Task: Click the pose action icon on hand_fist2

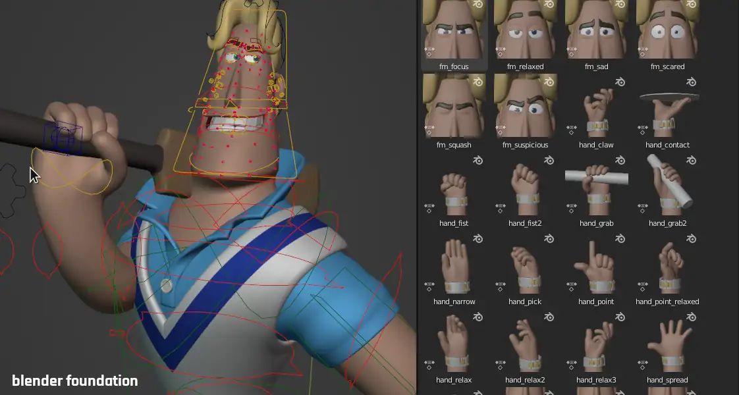Action: click(500, 207)
